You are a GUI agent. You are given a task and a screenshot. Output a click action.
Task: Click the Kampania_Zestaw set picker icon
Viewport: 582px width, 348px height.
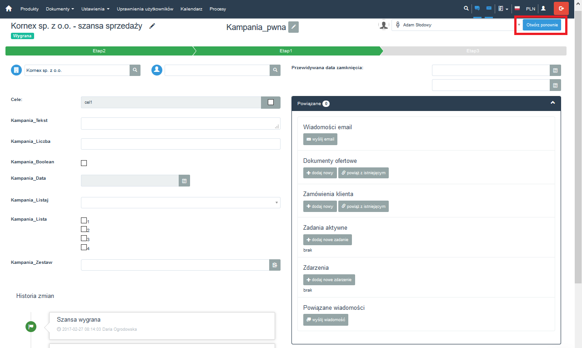click(x=275, y=265)
